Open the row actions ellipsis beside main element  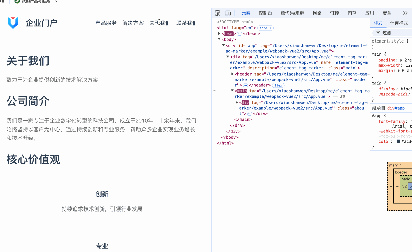pos(215,91)
